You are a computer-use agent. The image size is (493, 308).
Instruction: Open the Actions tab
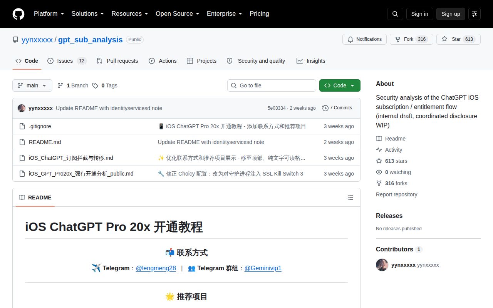163,61
